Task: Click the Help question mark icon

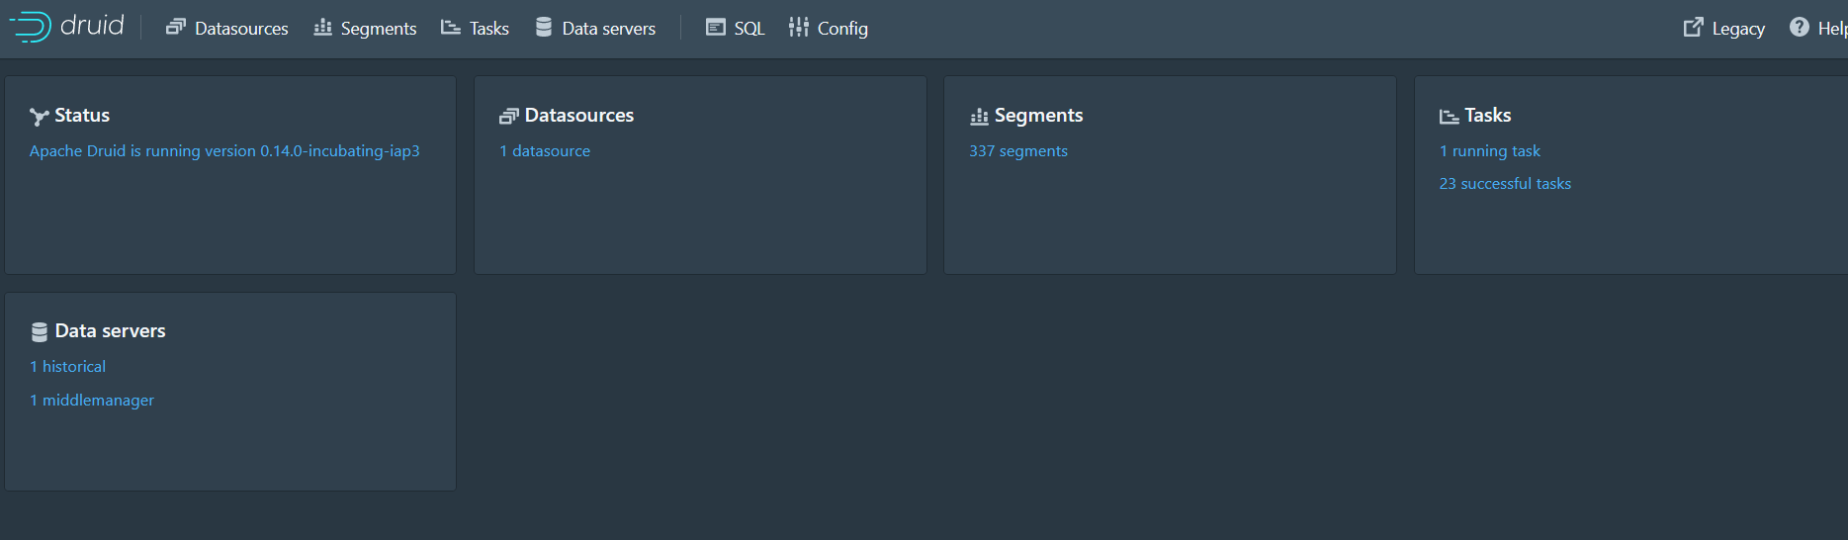Action: 1800,28
